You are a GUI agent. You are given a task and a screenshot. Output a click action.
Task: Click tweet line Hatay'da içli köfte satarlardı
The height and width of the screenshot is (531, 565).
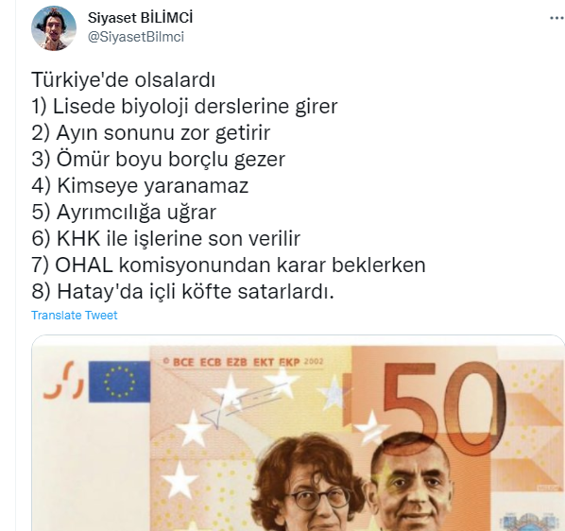coord(183,291)
